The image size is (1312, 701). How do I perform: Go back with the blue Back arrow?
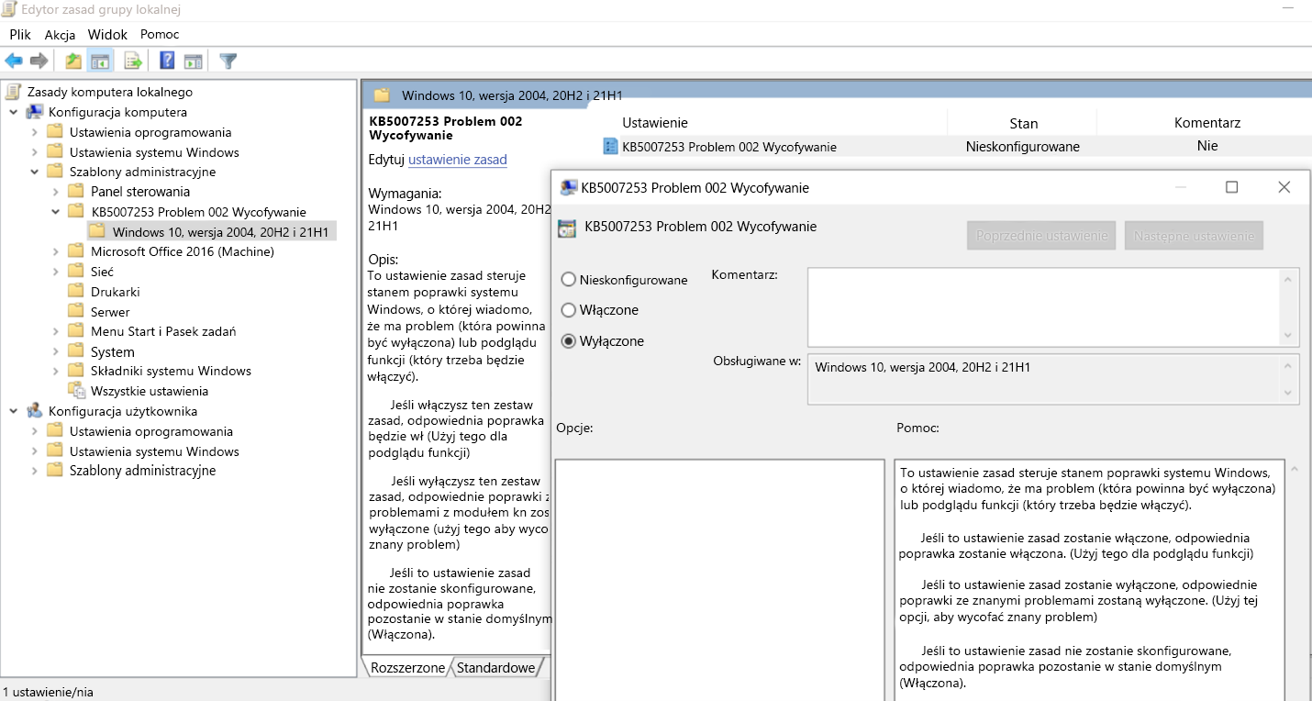coord(14,61)
